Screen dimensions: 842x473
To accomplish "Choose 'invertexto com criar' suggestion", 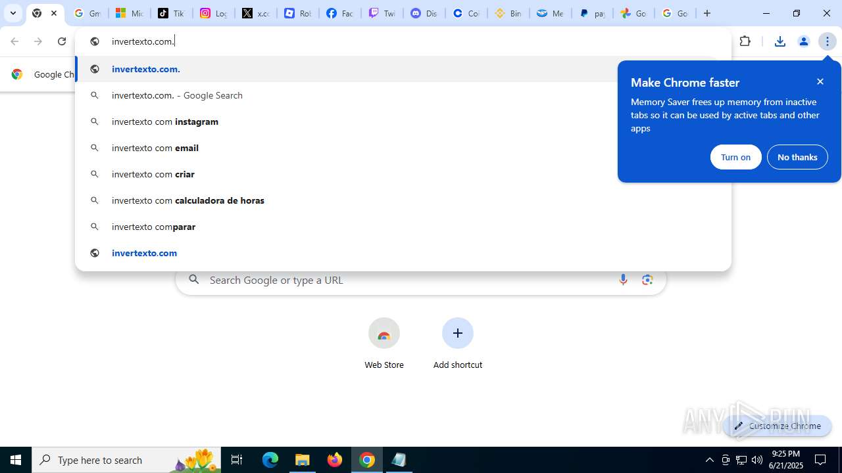I will (x=403, y=174).
